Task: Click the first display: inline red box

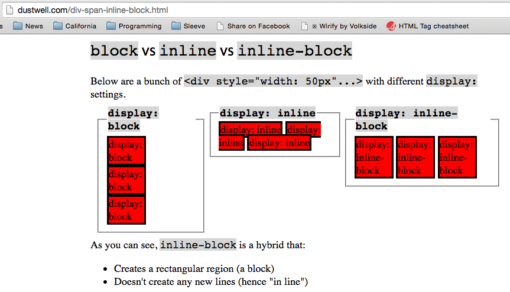Action: (x=251, y=129)
